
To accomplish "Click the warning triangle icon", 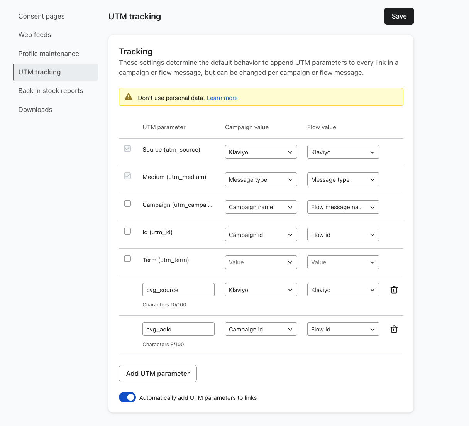I will pos(129,97).
